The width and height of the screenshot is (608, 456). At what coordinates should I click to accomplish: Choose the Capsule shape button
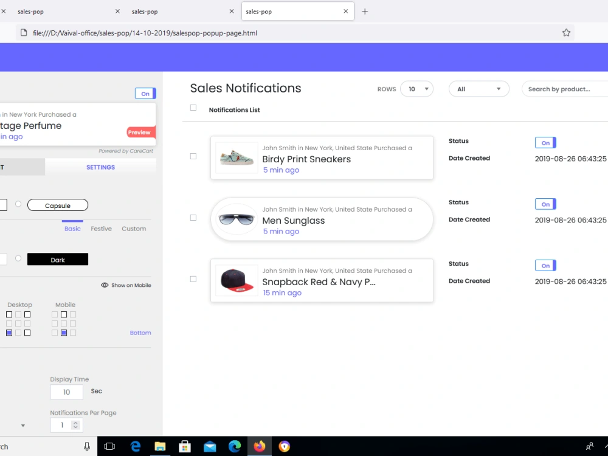click(58, 205)
